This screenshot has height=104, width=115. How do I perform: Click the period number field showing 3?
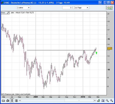pos(67,8)
